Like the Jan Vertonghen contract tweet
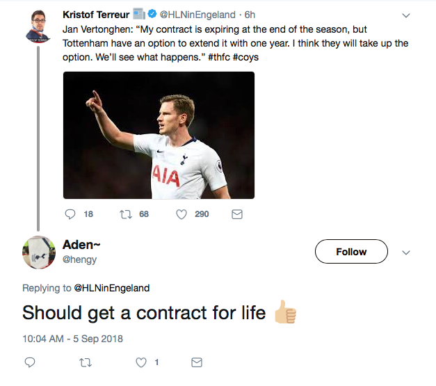 click(x=181, y=214)
